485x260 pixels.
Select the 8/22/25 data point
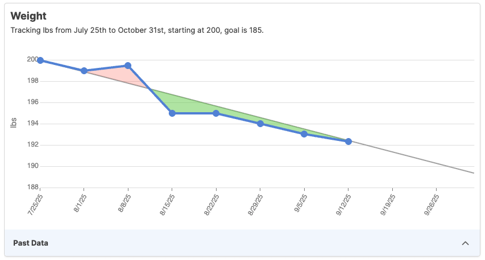[x=216, y=113]
